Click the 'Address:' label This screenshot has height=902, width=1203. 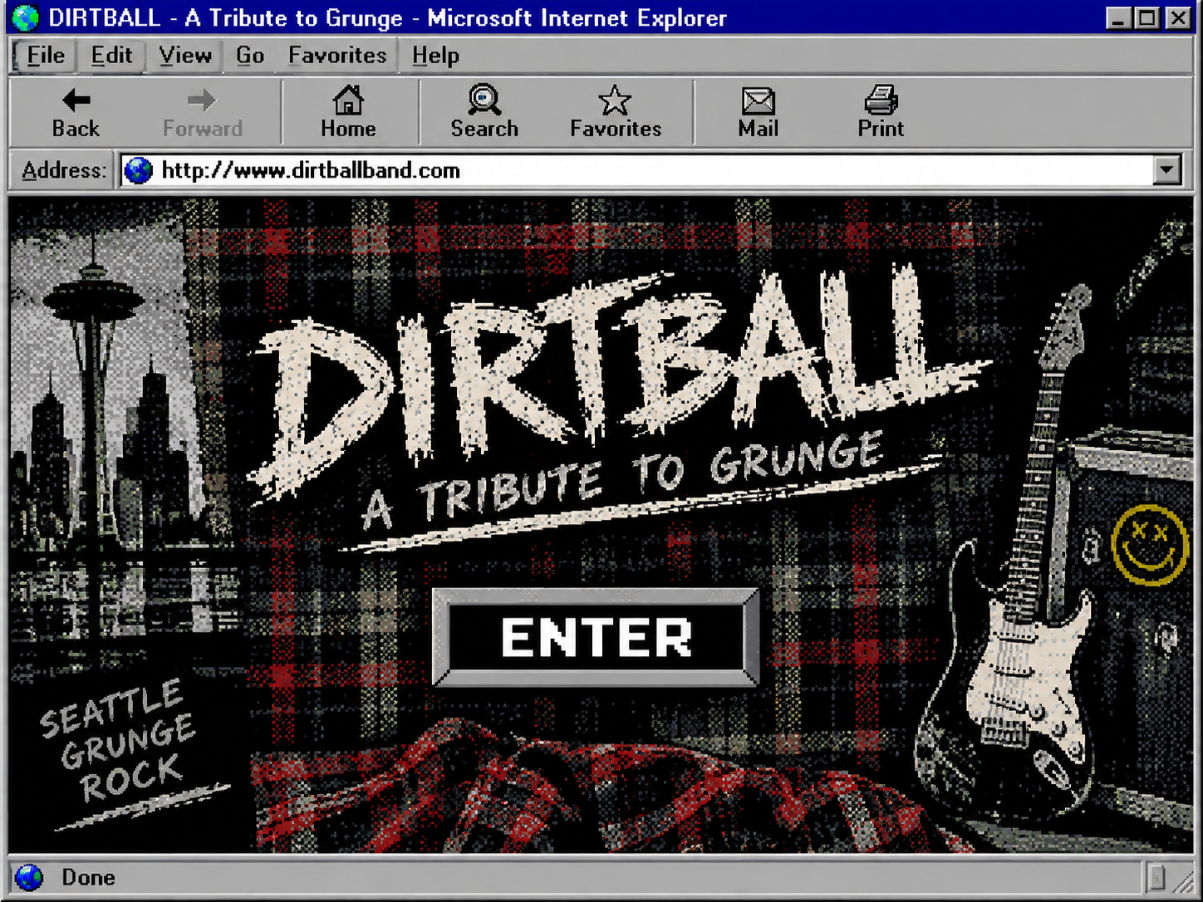point(64,170)
